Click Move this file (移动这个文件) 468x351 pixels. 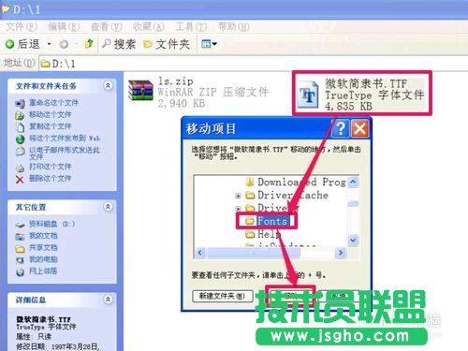click(x=50, y=114)
